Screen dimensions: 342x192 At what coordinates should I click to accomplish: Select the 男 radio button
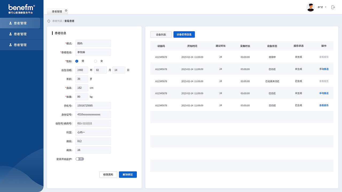tap(77, 61)
